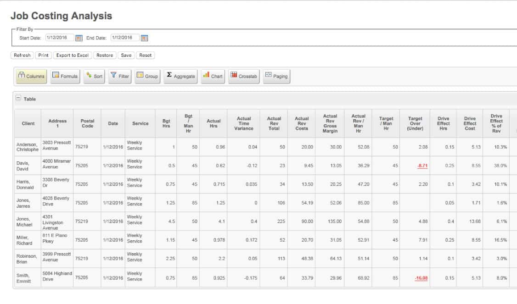Select the Jones, James client cell
The width and height of the screenshot is (517, 304).
coord(28,203)
